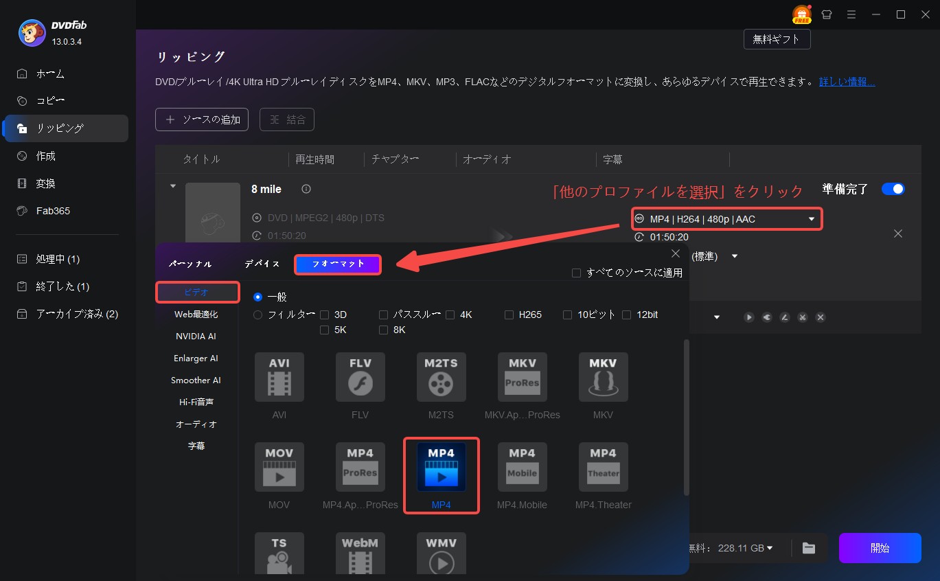Choose the MP4.Theater format icon
Image resolution: width=940 pixels, height=581 pixels.
tap(604, 467)
